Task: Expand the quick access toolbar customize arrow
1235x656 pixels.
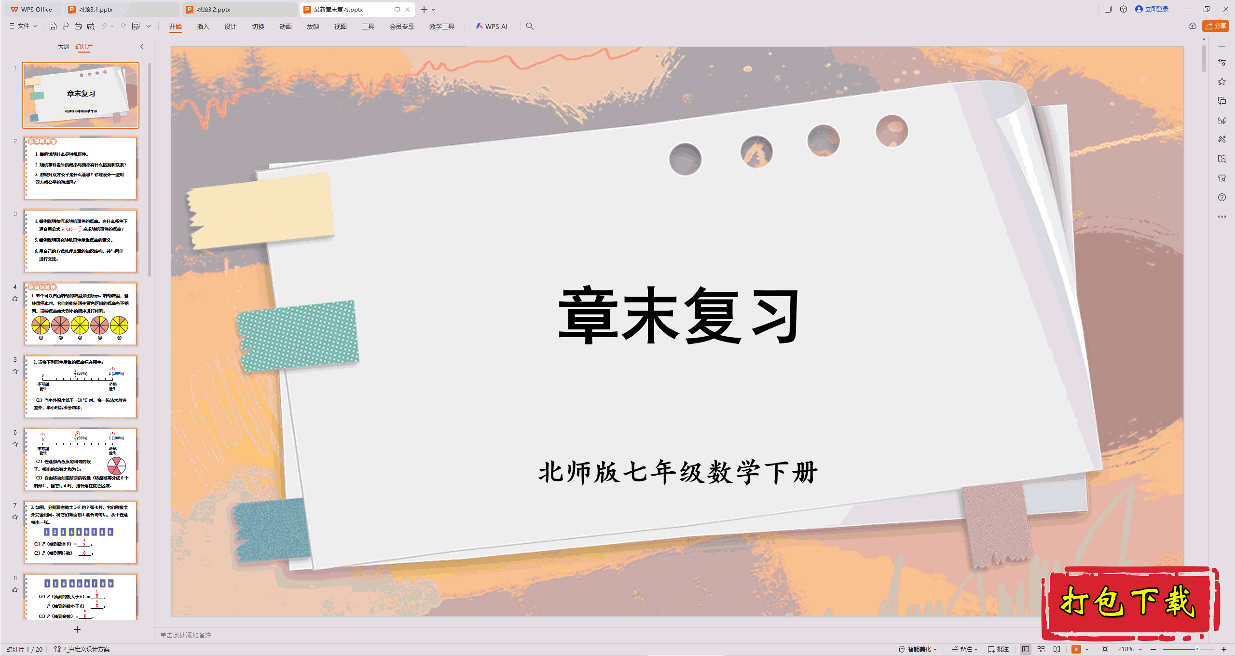Action: tap(149, 27)
